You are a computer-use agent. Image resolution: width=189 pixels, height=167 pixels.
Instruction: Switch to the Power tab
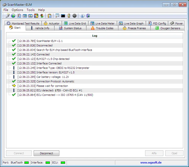(x=176, y=23)
